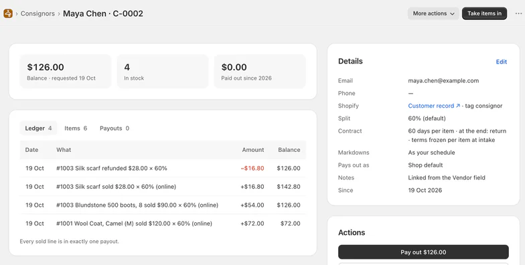Open the Payouts tab
Screen dimensions: 525x265
pyautogui.click(x=115, y=128)
